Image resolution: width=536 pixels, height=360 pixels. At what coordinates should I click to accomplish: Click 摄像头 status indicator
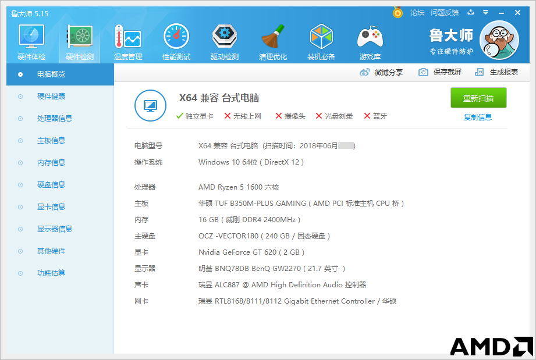click(x=290, y=116)
